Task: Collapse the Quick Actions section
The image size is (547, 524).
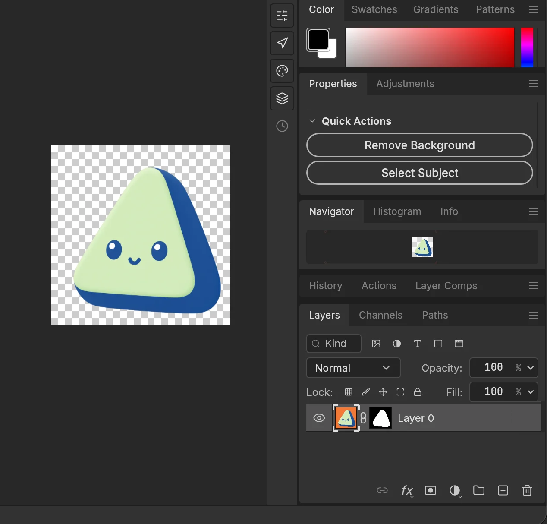Action: tap(312, 121)
